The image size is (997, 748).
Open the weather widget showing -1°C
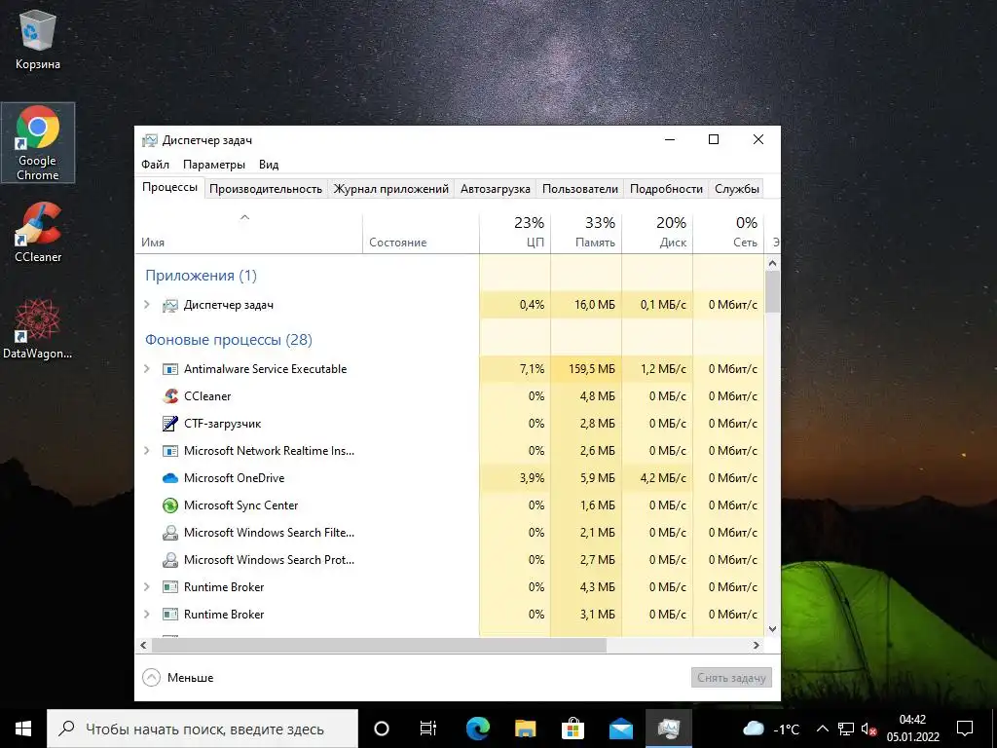pos(771,729)
